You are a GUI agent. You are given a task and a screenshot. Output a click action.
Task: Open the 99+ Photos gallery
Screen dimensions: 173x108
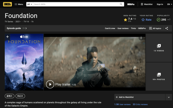(x=159, y=77)
